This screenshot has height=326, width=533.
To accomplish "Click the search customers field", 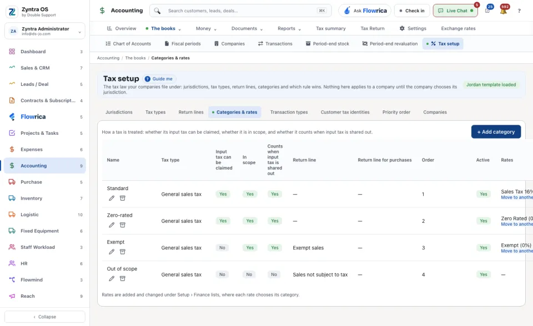I will point(240,11).
